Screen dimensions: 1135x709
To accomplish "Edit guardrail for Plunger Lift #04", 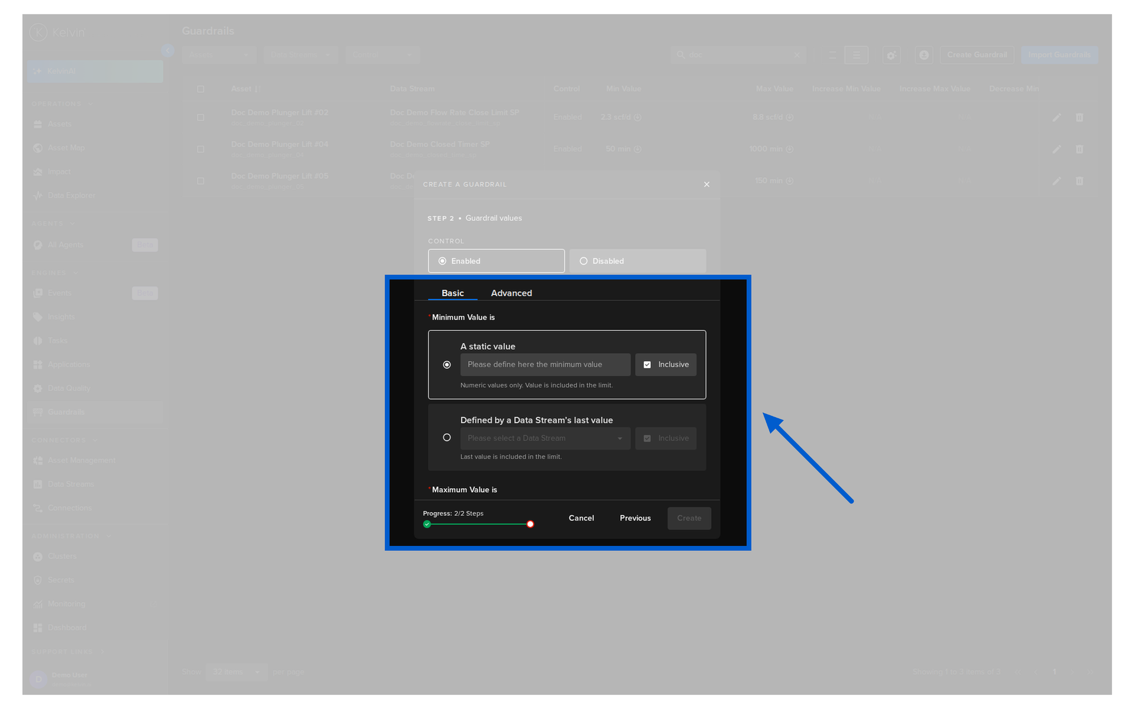I will pos(1056,149).
